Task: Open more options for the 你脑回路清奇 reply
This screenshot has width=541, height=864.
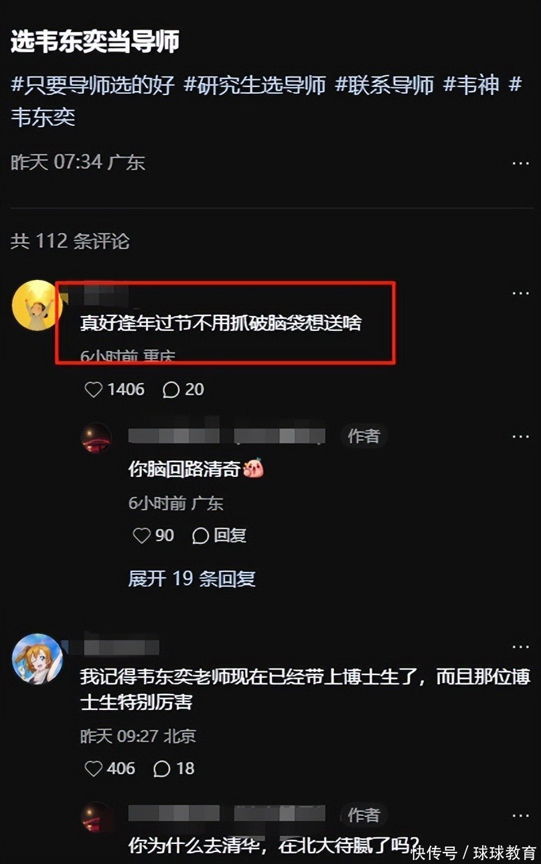Action: [521, 437]
